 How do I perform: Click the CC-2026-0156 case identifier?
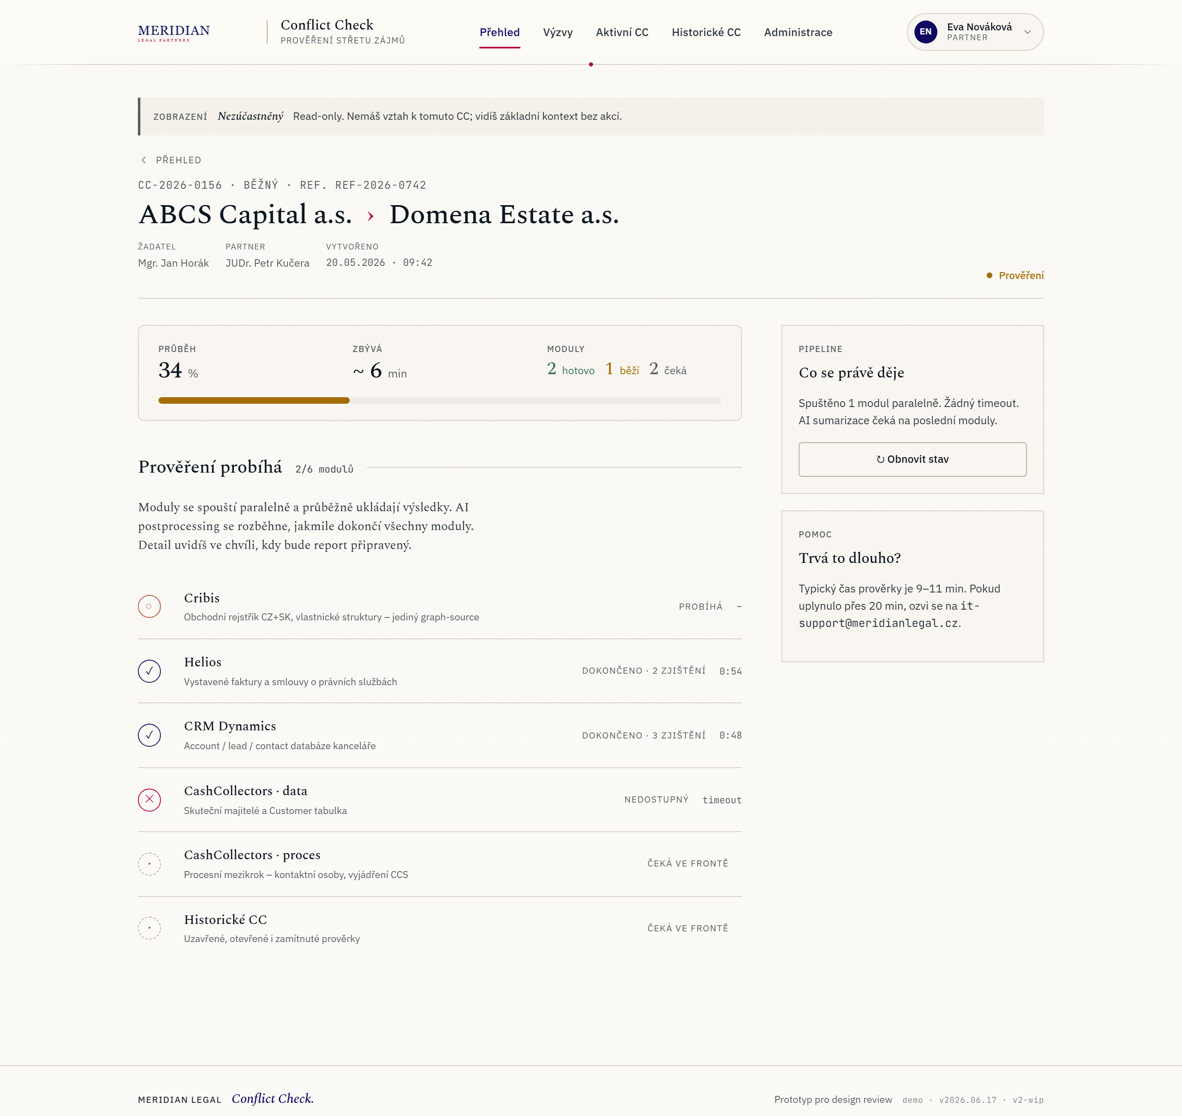[180, 185]
